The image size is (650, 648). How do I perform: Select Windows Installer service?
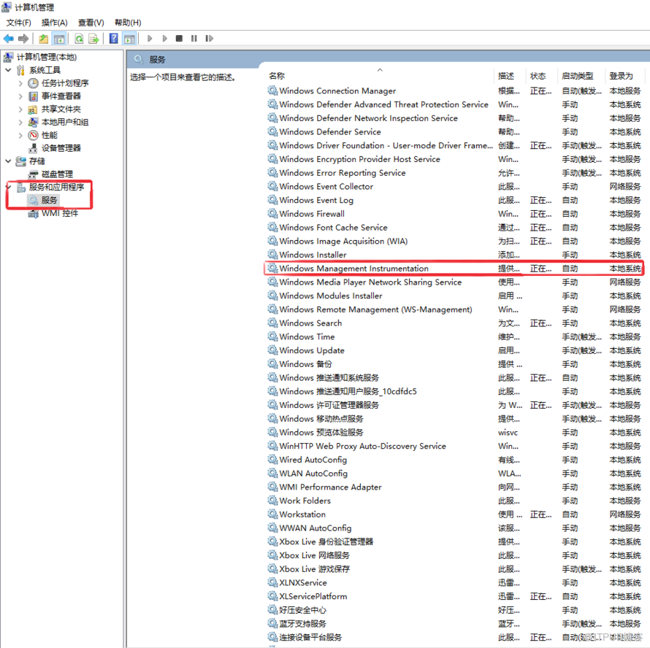pyautogui.click(x=454, y=255)
